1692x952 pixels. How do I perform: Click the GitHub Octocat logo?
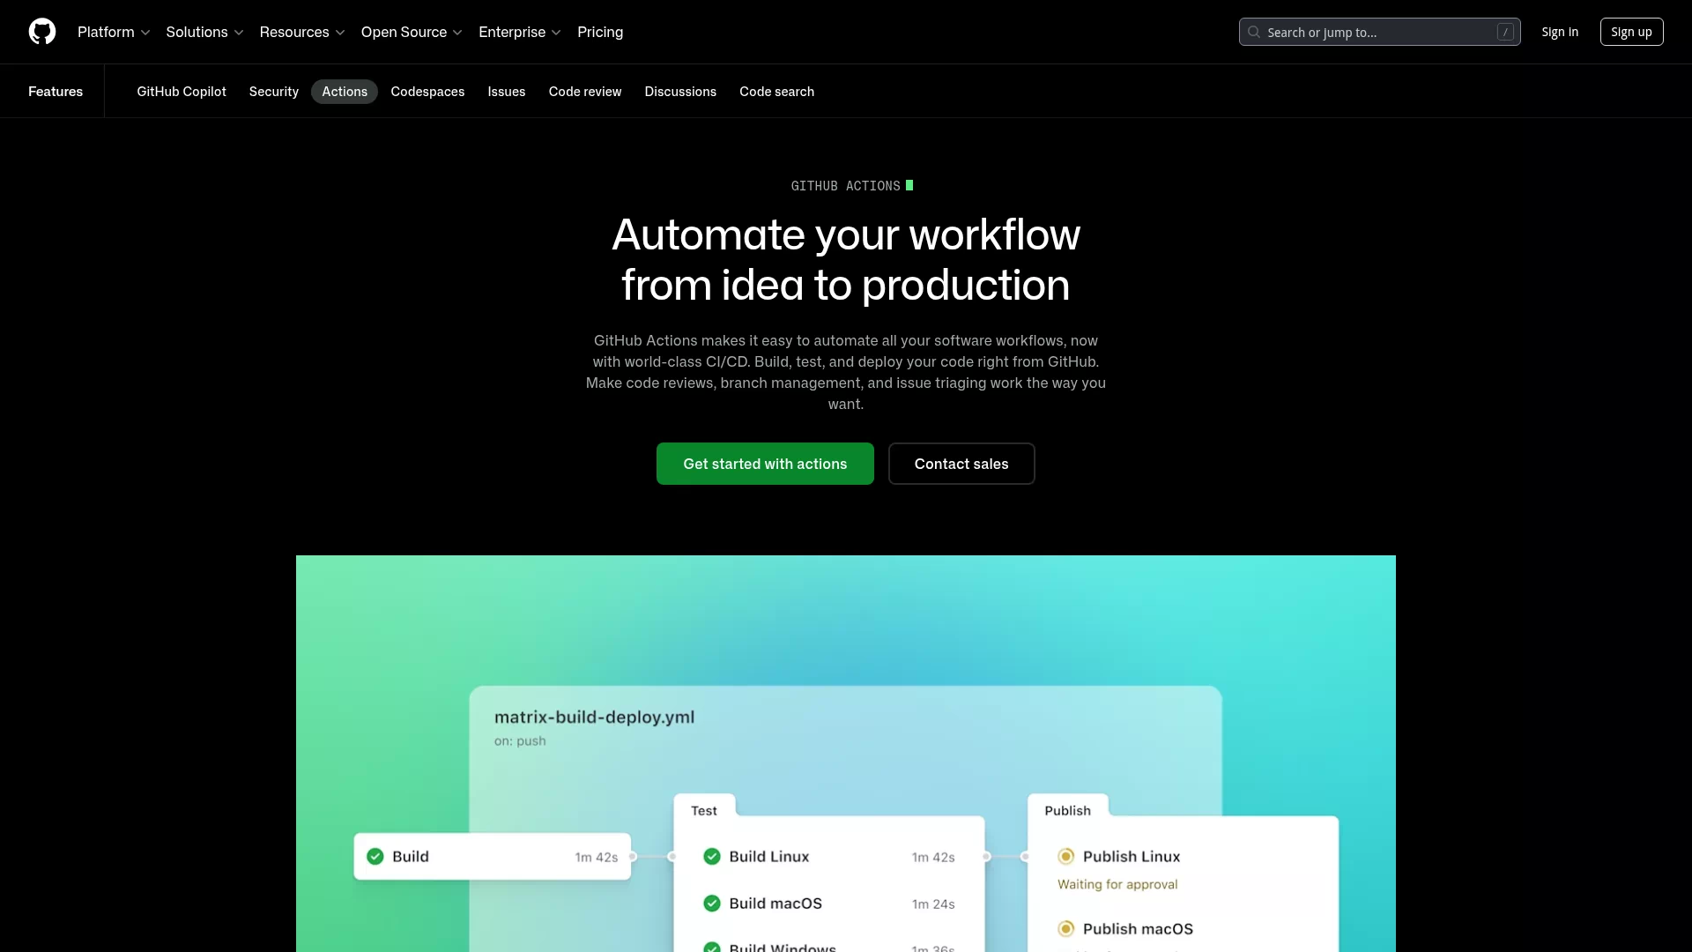click(x=42, y=32)
